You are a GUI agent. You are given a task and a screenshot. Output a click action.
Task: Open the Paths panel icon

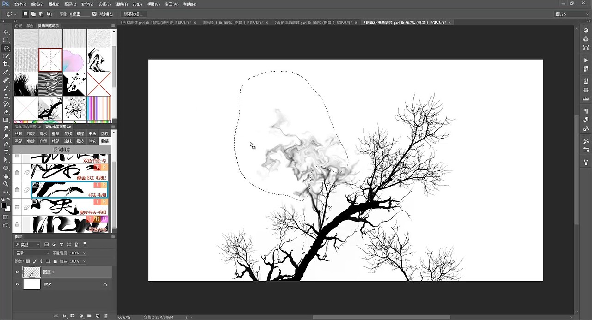tap(586, 47)
